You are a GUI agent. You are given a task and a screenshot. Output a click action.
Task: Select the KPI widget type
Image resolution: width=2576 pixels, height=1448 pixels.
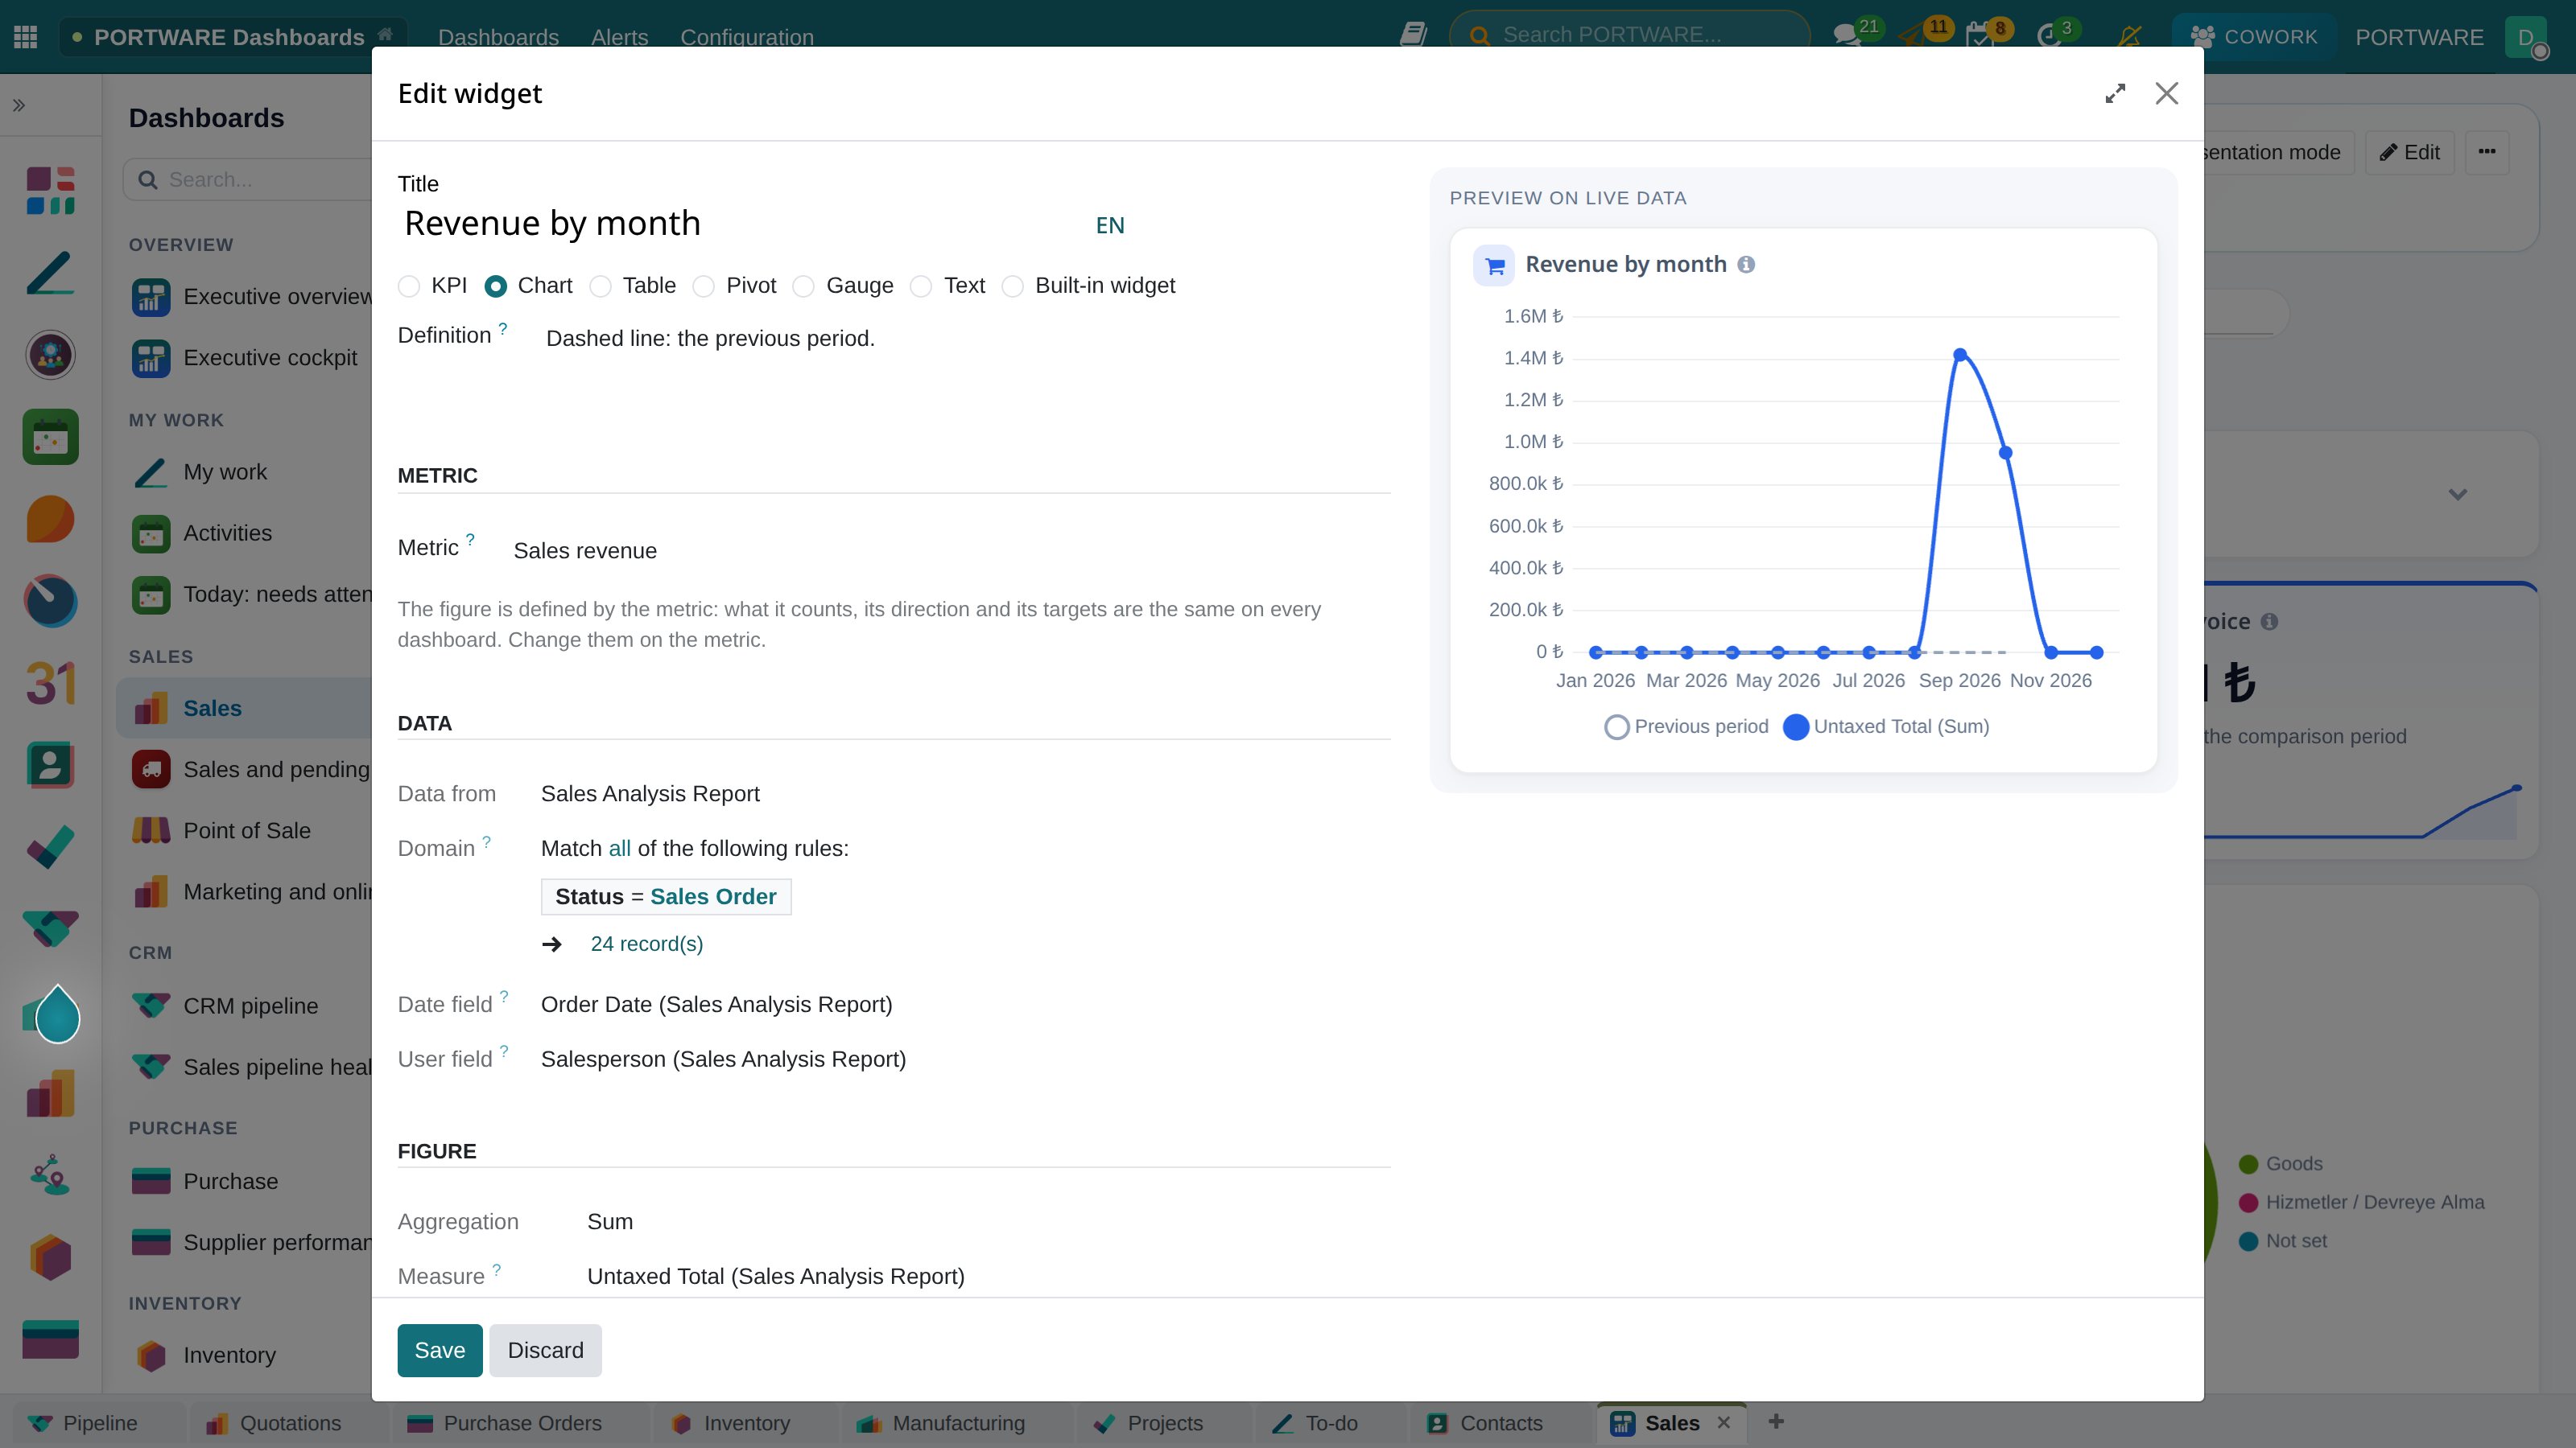tap(408, 286)
